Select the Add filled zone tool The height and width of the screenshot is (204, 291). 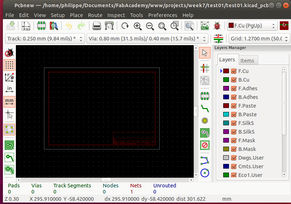205,133
